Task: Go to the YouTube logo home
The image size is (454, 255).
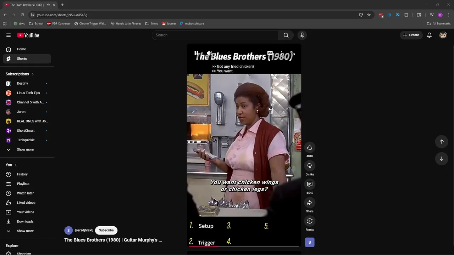Action: click(28, 35)
